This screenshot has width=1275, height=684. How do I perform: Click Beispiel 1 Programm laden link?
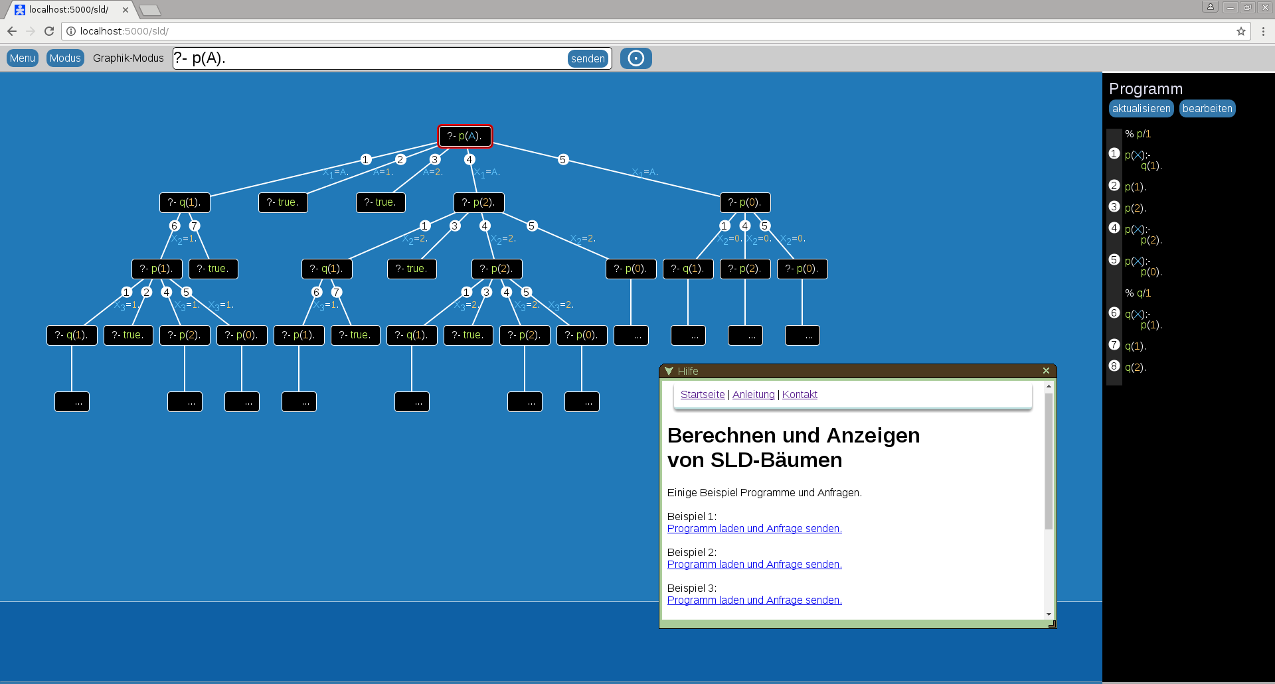click(x=754, y=529)
